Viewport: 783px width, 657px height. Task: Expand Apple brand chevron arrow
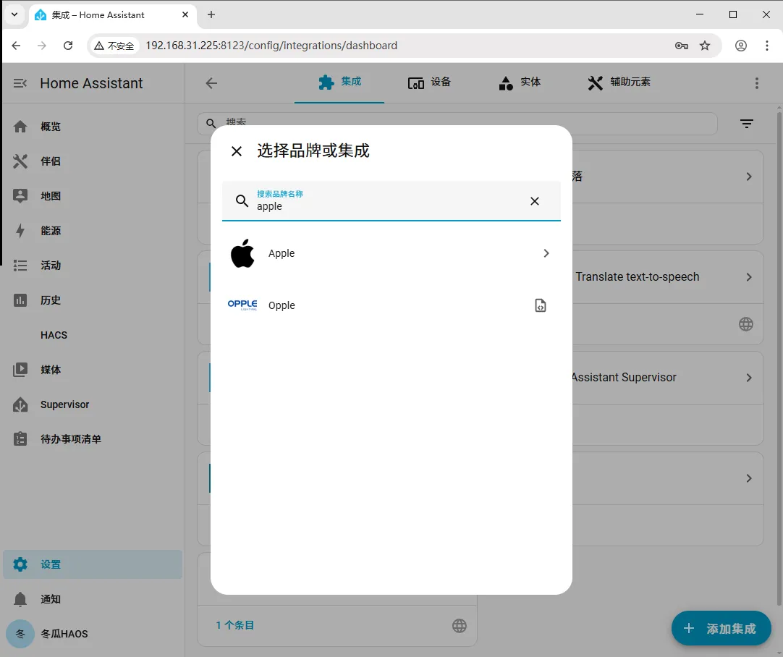point(546,254)
